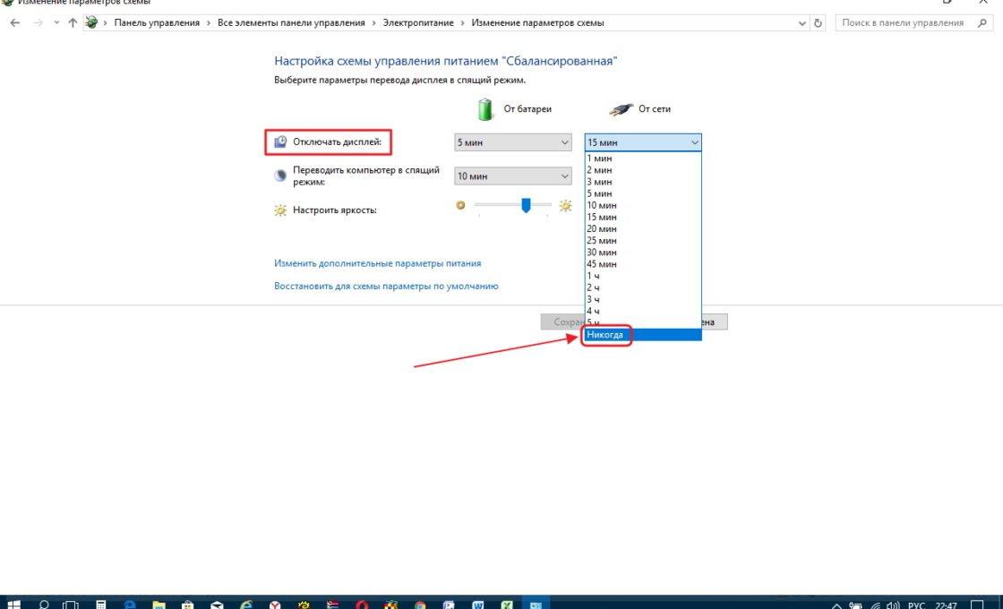Click the Control Panel icon in the address bar

[x=92, y=22]
